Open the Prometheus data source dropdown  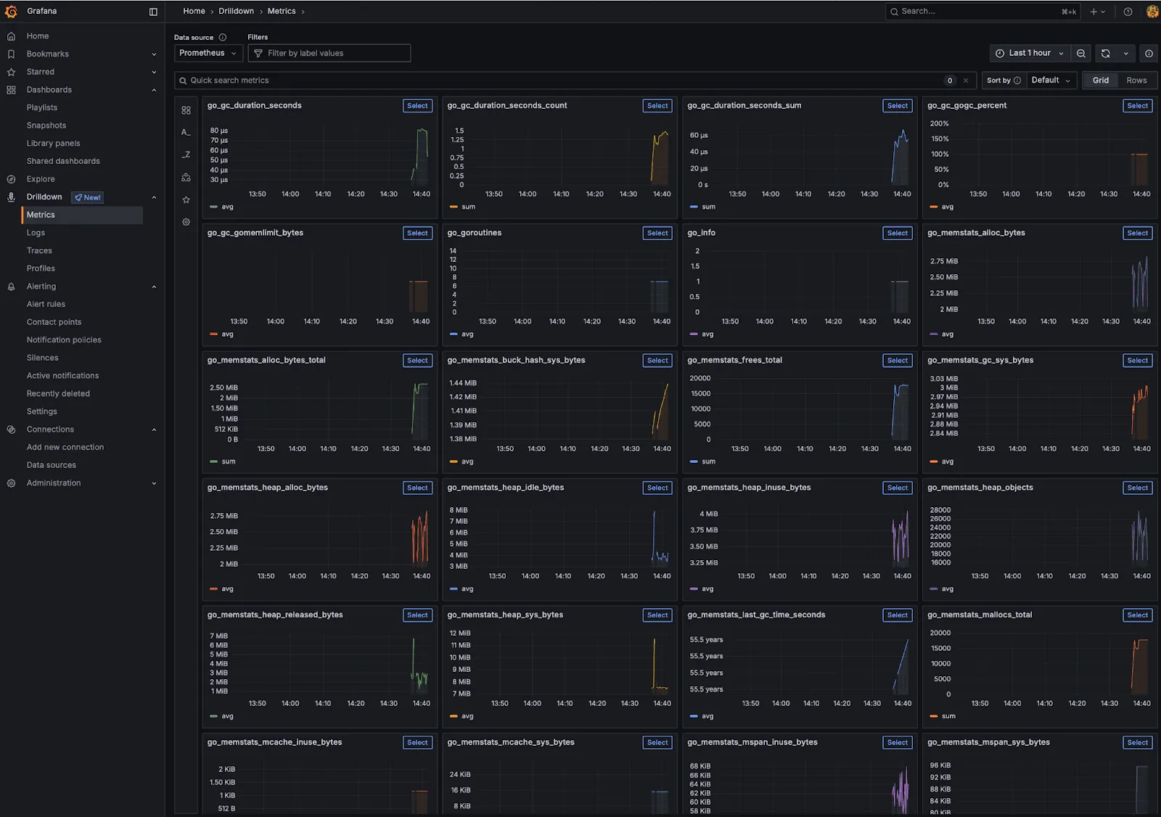pos(208,53)
